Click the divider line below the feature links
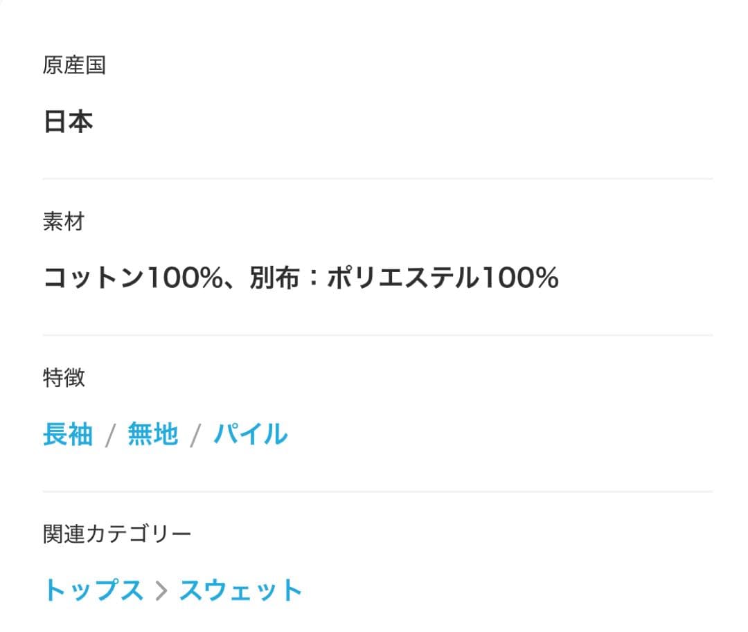This screenshot has height=632, width=748. coord(377,491)
